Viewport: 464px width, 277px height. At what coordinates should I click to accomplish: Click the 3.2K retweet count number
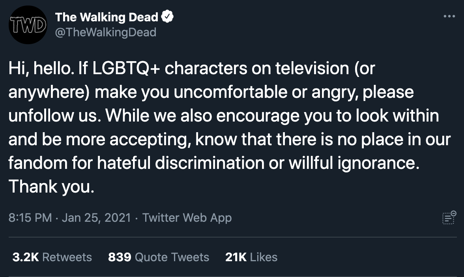point(26,257)
